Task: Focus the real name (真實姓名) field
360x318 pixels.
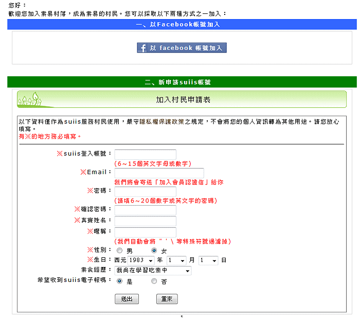Action: (145, 221)
